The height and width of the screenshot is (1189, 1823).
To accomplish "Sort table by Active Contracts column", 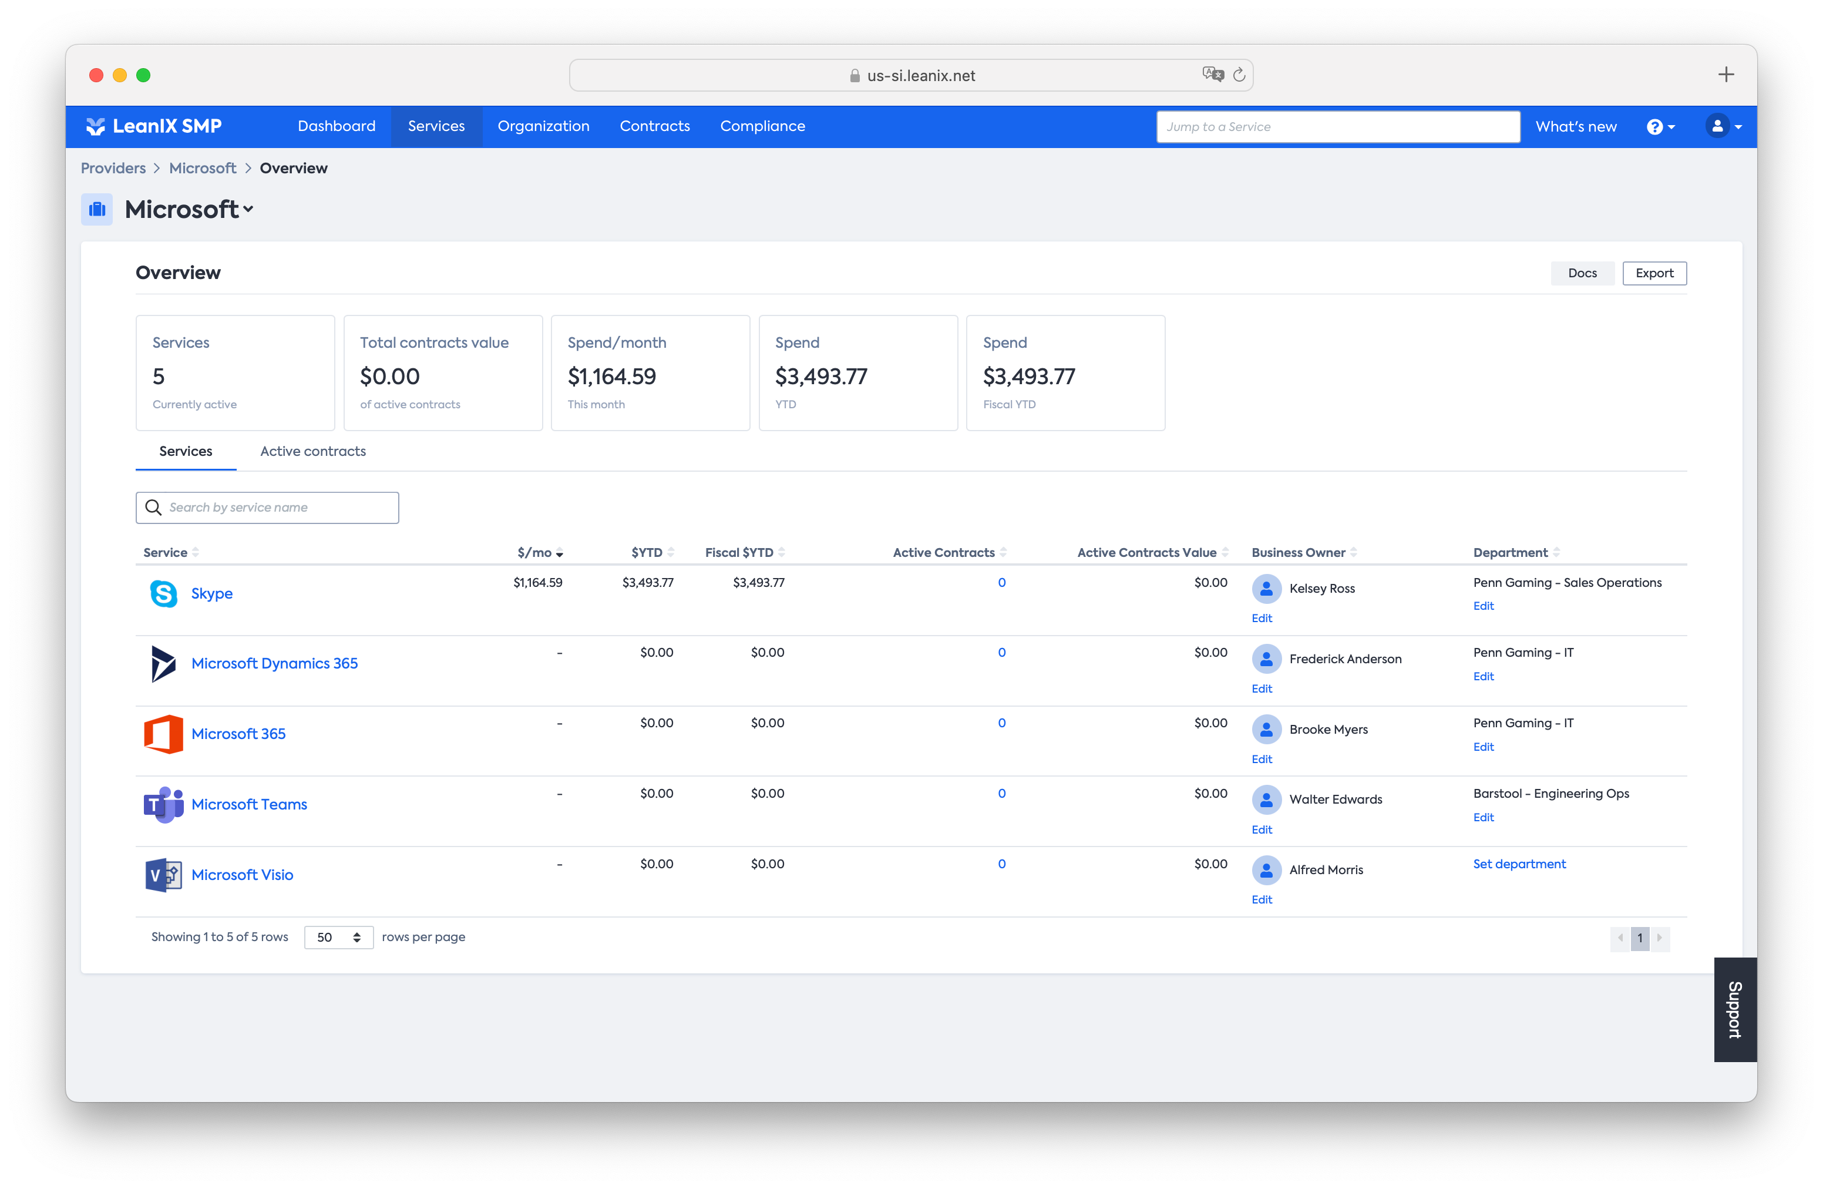I will point(950,552).
